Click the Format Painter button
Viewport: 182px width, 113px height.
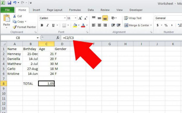point(24,27)
